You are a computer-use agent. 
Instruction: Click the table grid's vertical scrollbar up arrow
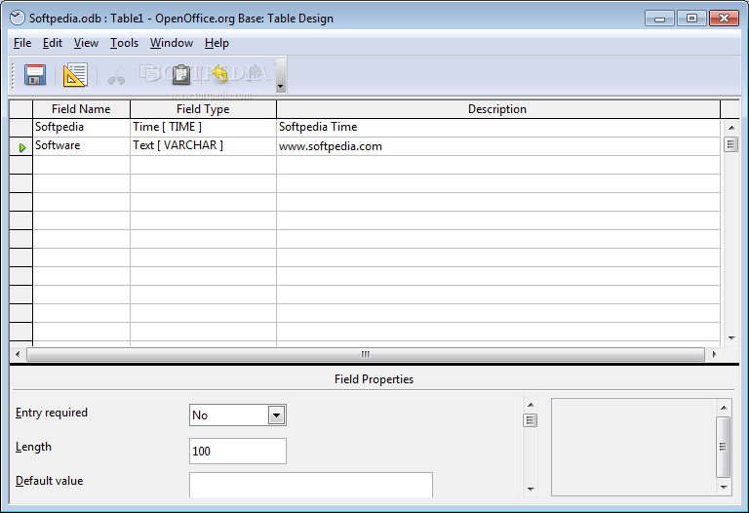730,128
